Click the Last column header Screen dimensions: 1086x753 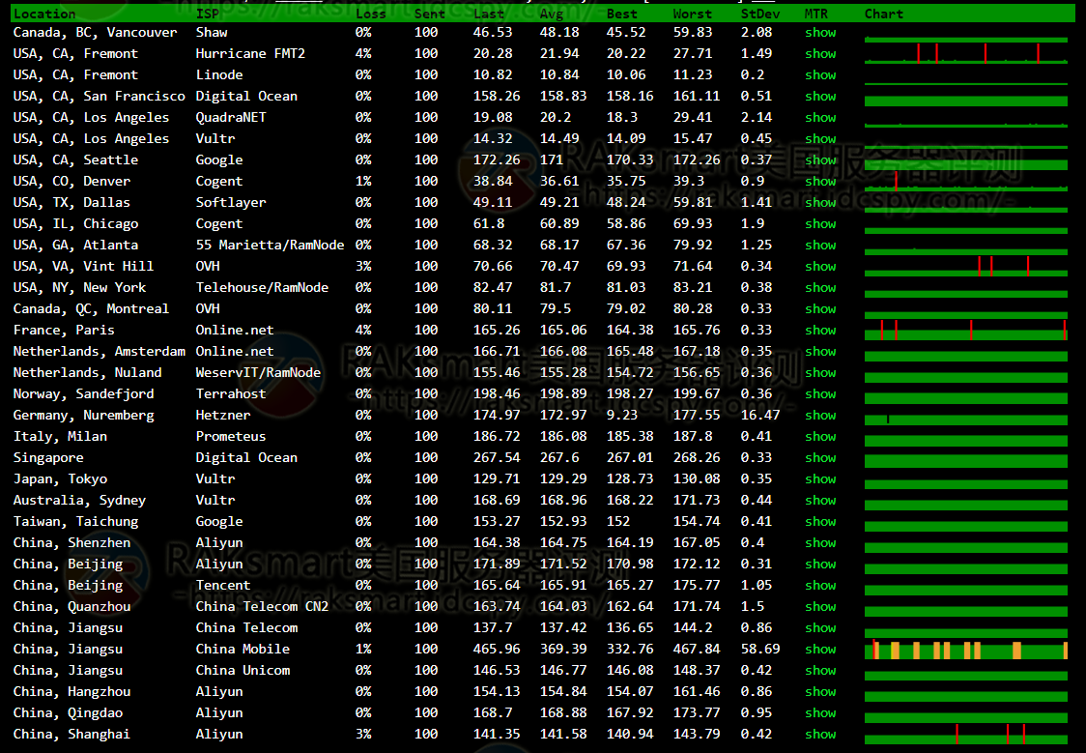pos(489,14)
